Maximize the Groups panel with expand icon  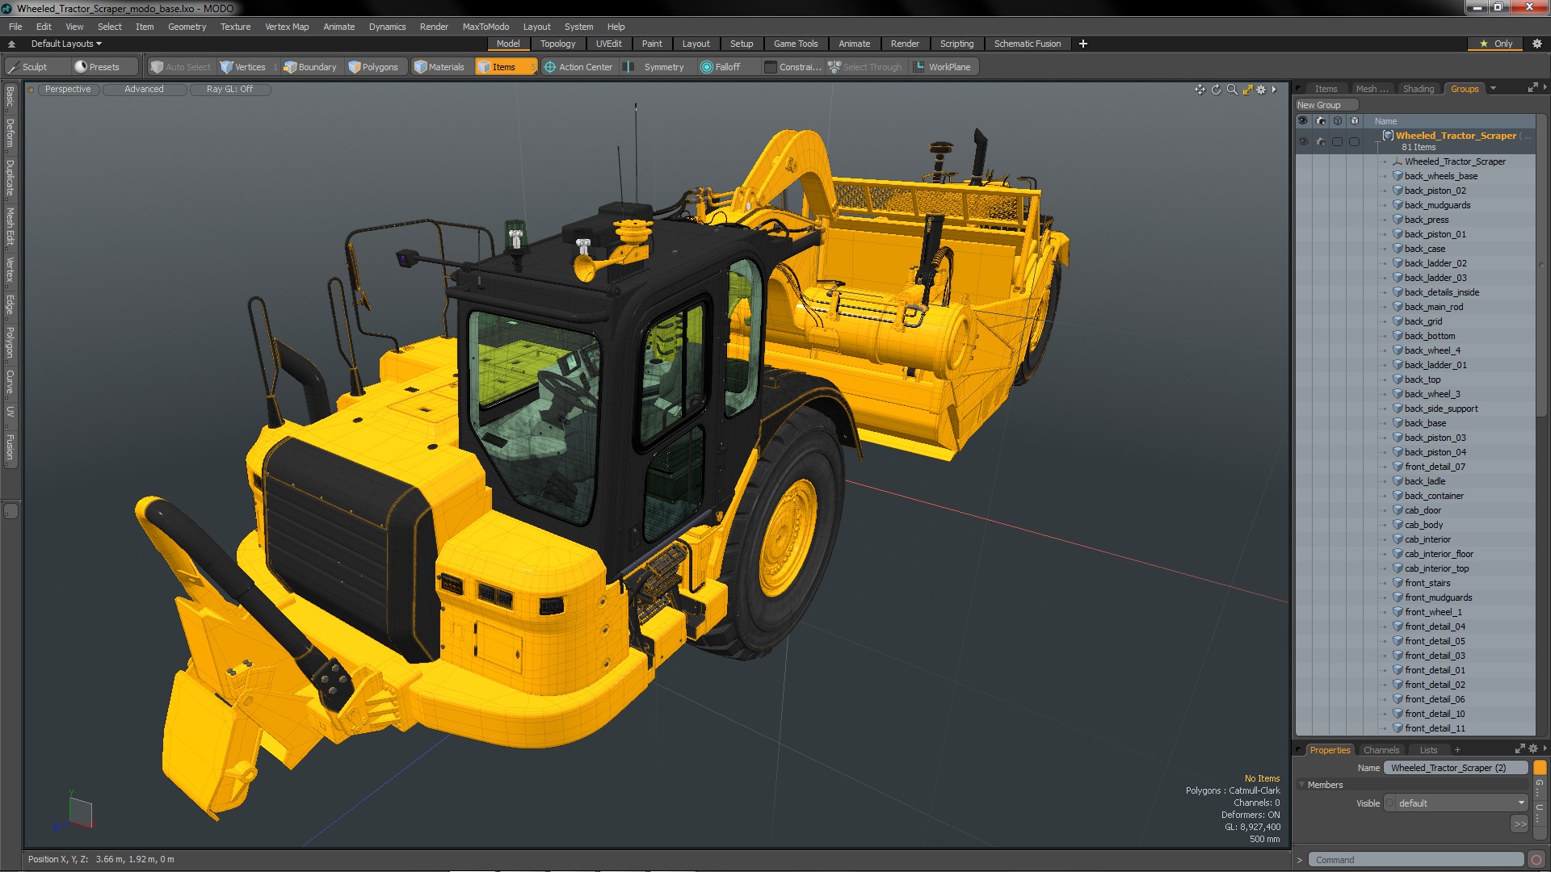click(x=1532, y=88)
